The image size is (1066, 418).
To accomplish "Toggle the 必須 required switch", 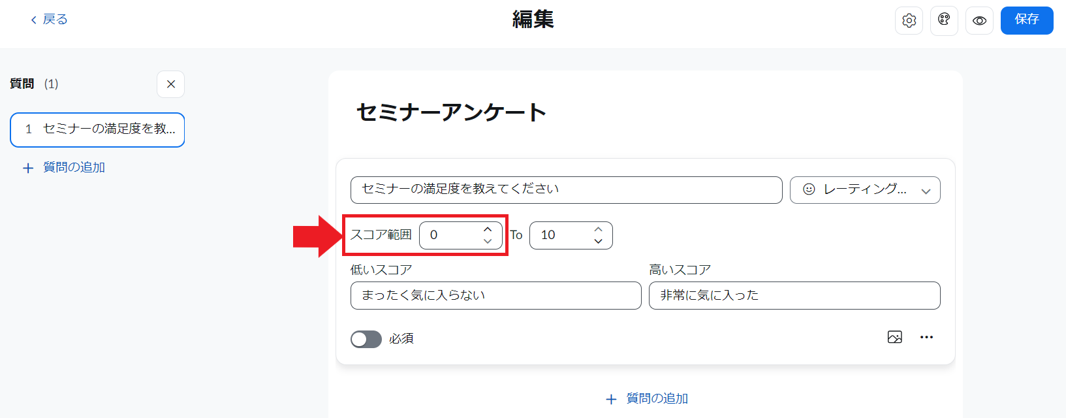I will coord(366,339).
